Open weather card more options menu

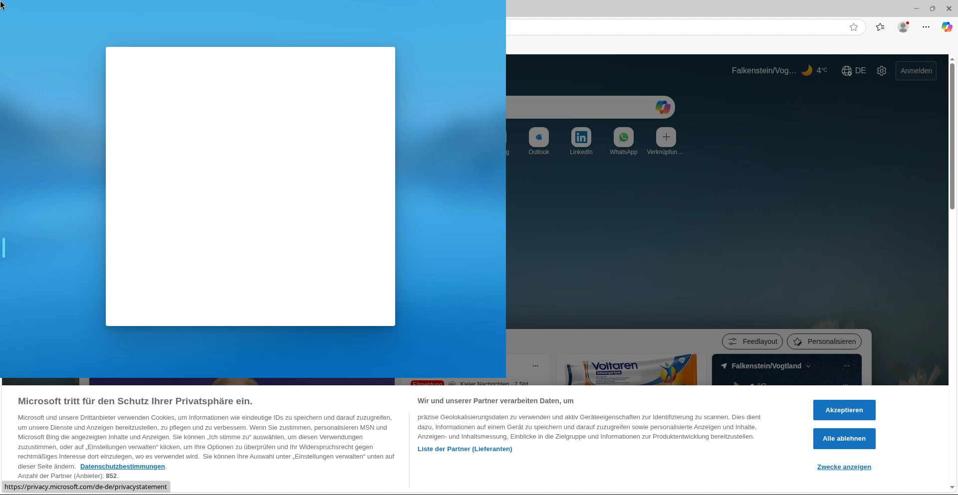point(846,366)
